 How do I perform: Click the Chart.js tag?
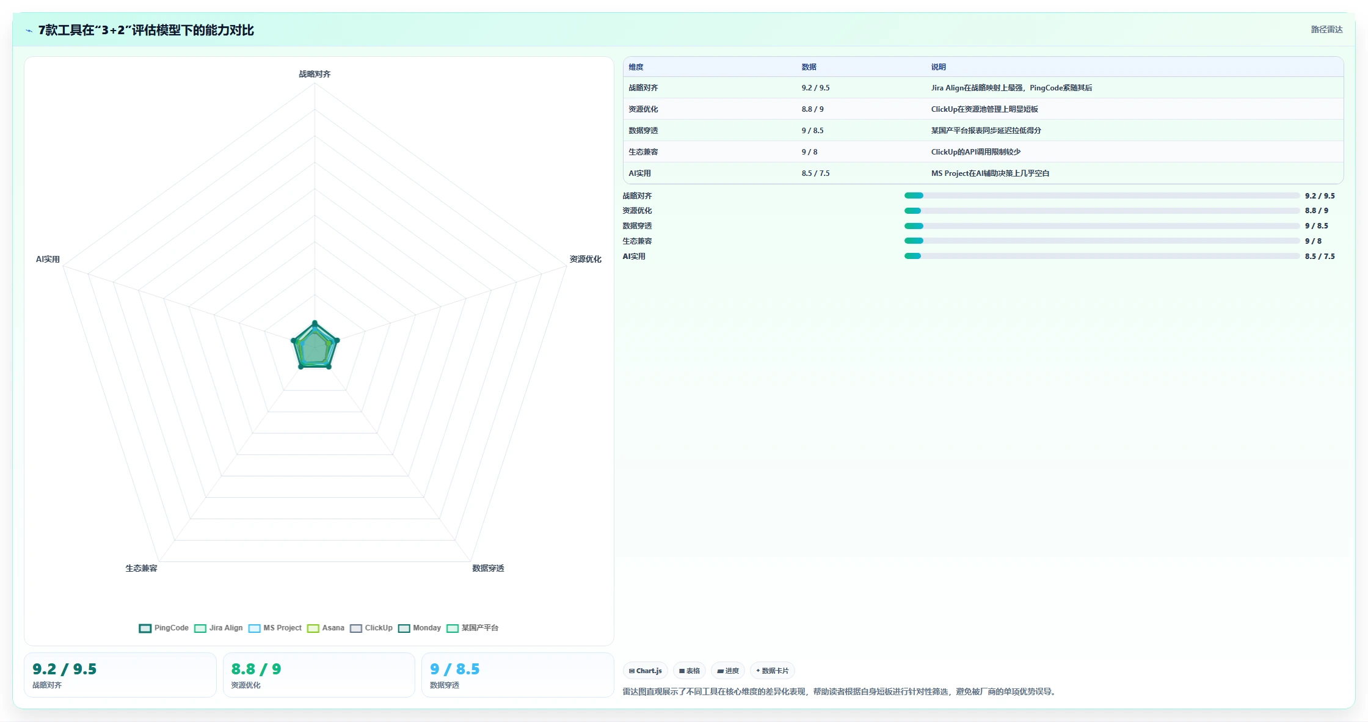click(x=645, y=671)
